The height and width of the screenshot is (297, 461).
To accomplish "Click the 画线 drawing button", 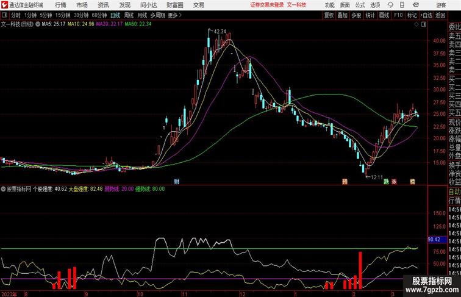I will click(384, 15).
